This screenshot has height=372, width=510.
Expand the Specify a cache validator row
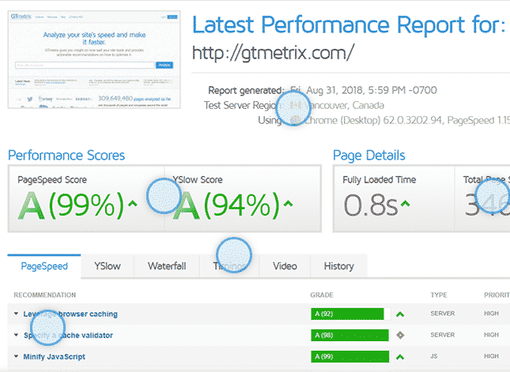[16, 335]
